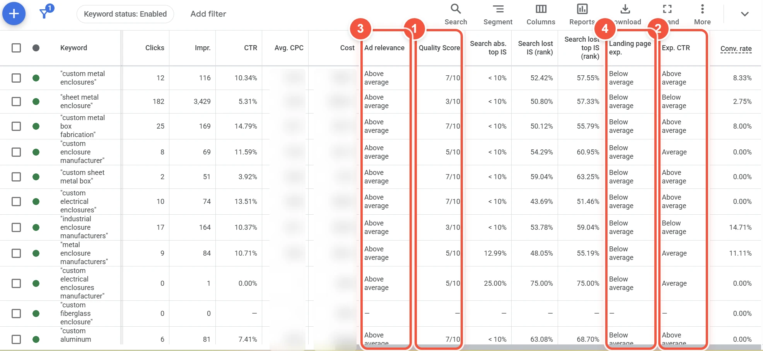763x351 pixels.
Task: Click the keyword "custom metal enclosures"
Action: [x=82, y=78]
